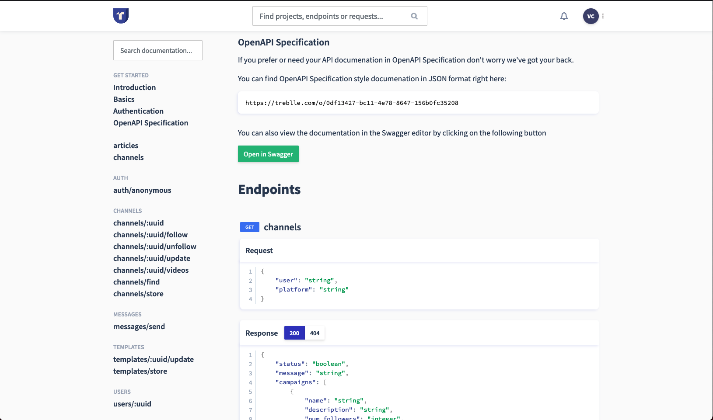The height and width of the screenshot is (420, 713).
Task: Open the messages/send endpoint
Action: pyautogui.click(x=139, y=326)
